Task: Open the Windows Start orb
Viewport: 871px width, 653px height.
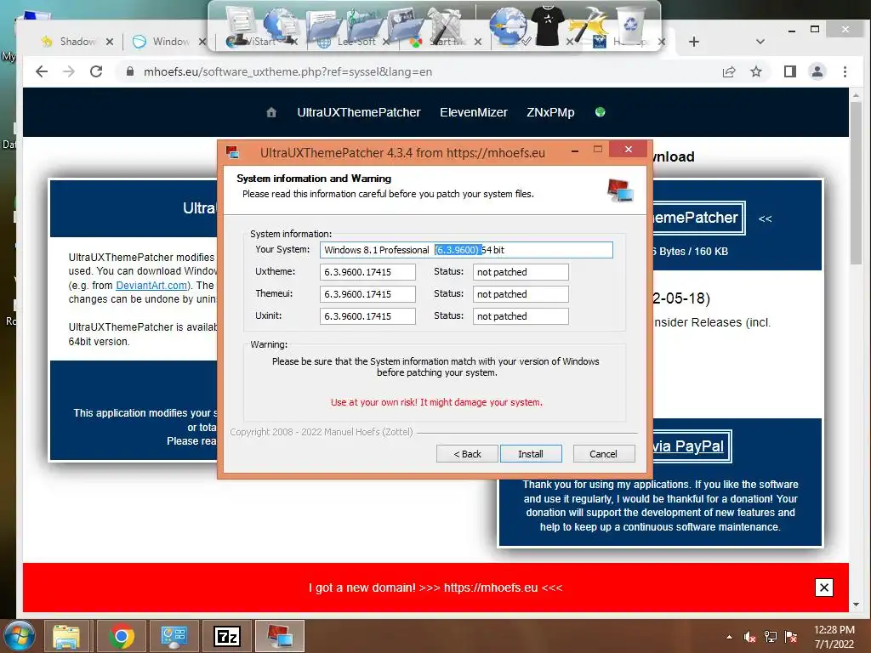Action: tap(20, 636)
